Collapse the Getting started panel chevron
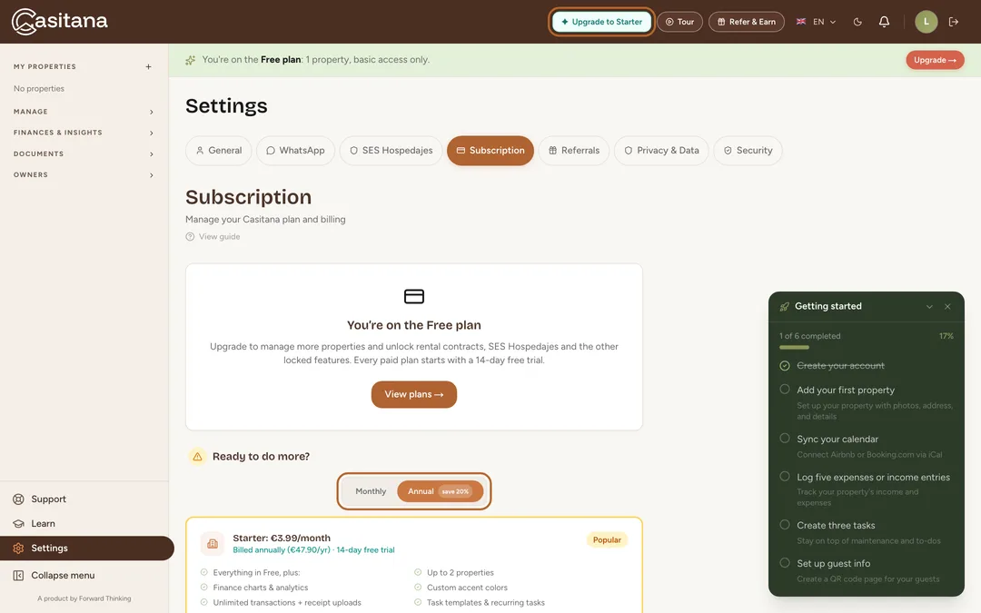The height and width of the screenshot is (613, 981). coord(930,307)
